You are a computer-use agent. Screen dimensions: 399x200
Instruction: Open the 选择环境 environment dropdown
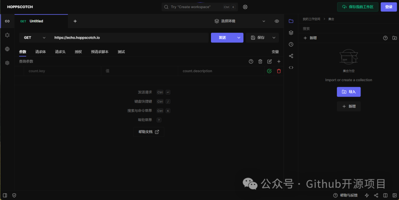coord(240,21)
